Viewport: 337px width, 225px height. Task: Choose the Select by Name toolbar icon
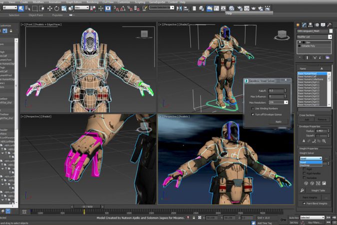tap(28, 8)
